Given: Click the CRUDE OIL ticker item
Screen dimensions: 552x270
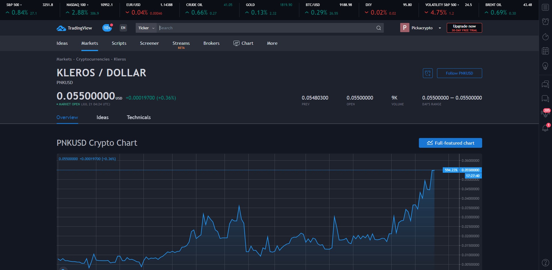Looking at the screenshot, I should (x=209, y=9).
